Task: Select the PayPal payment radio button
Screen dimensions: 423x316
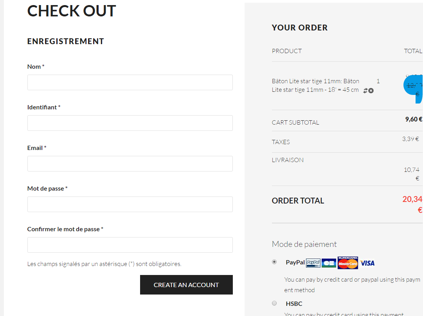Action: 274,262
